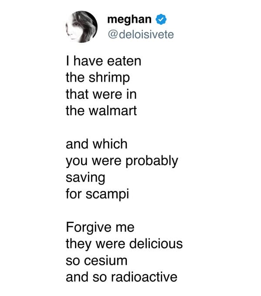Viewport: 261px width, 296px height.
Task: Click the line "I have eaten"
Action: click(x=103, y=61)
